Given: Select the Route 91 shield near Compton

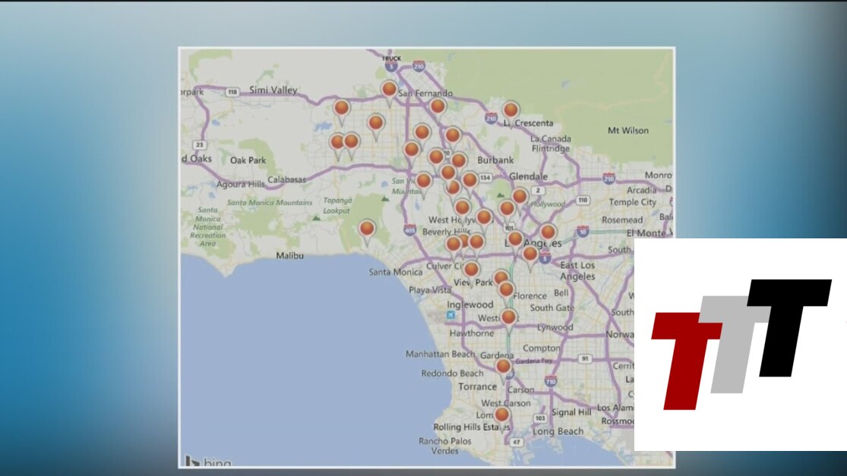Looking at the screenshot, I should (584, 358).
